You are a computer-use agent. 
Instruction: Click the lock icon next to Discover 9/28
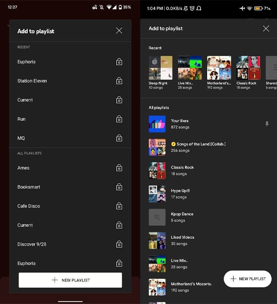119,244
